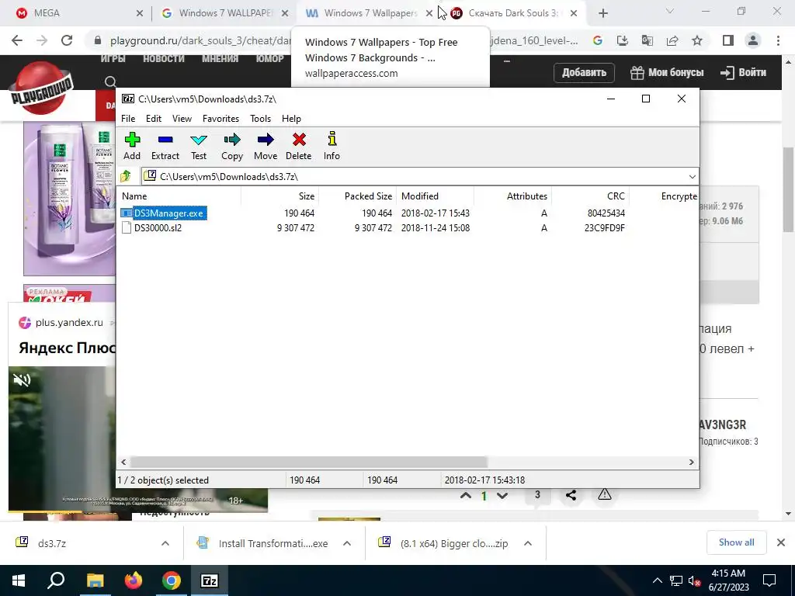Downvote the post with the down chevron

click(502, 496)
